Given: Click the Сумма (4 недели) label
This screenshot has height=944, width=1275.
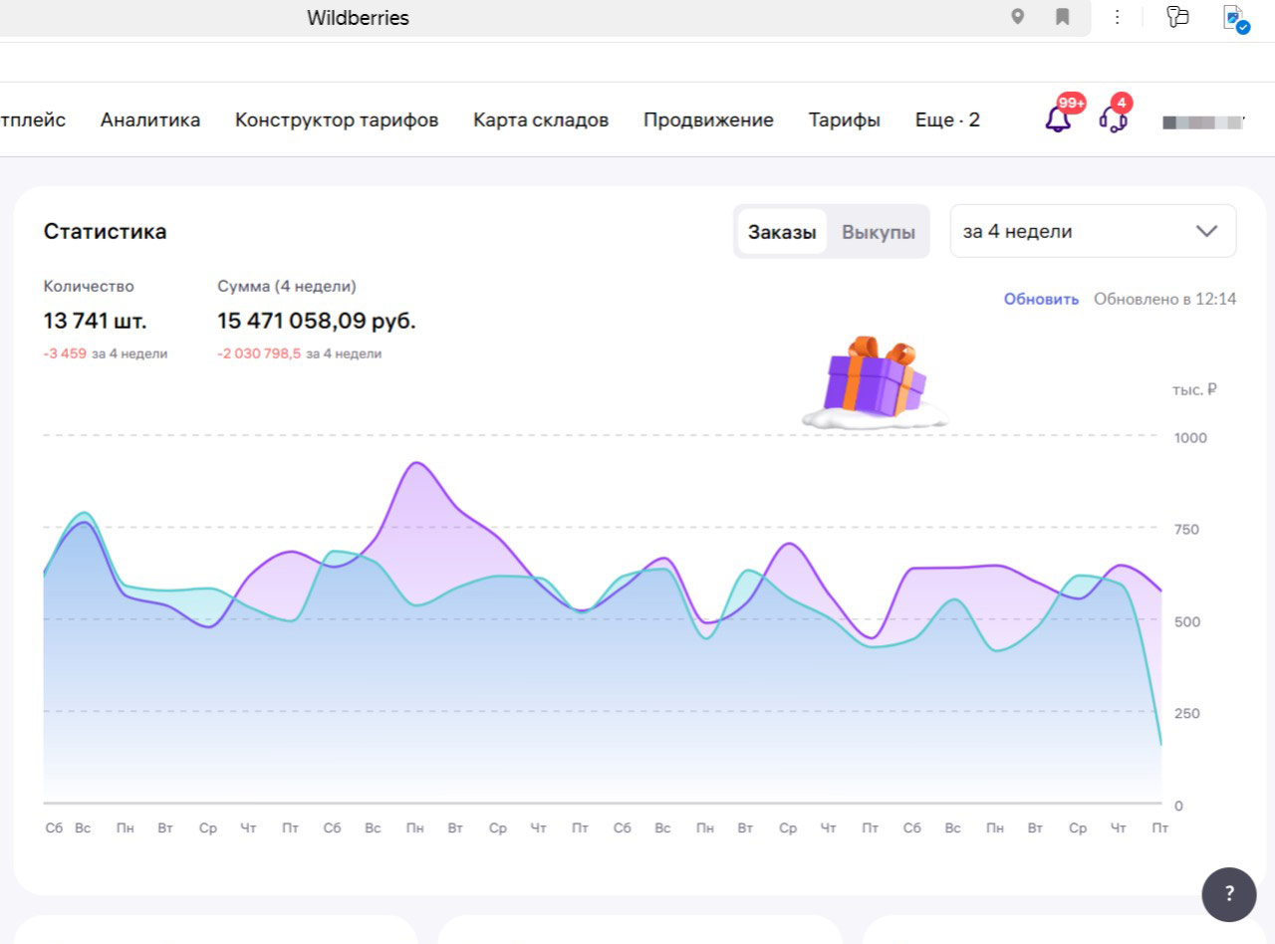Looking at the screenshot, I should (x=287, y=286).
